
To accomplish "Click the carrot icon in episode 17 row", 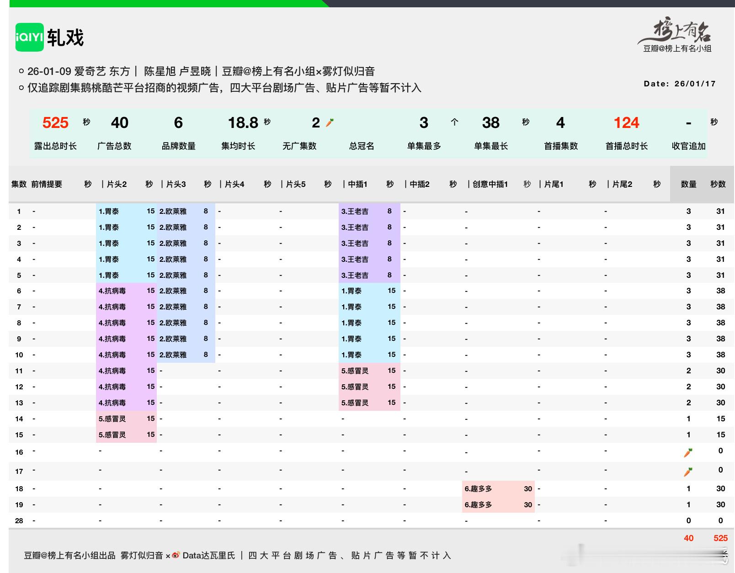I will tap(688, 472).
